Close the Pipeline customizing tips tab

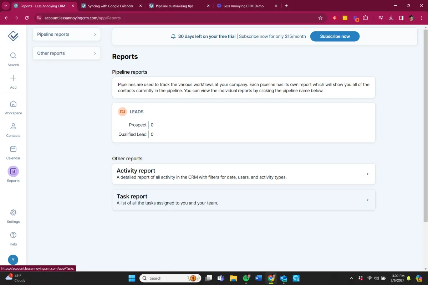point(208,6)
